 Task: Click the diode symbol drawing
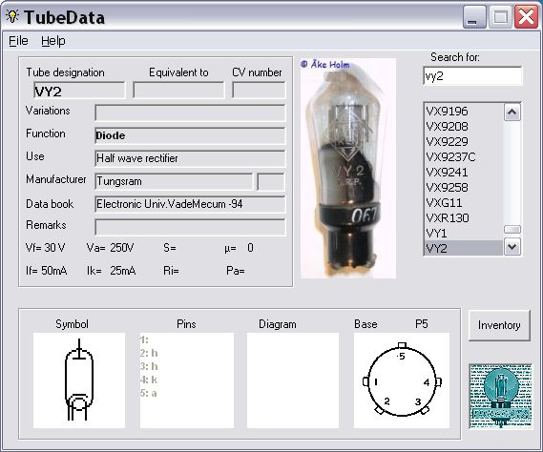79,380
